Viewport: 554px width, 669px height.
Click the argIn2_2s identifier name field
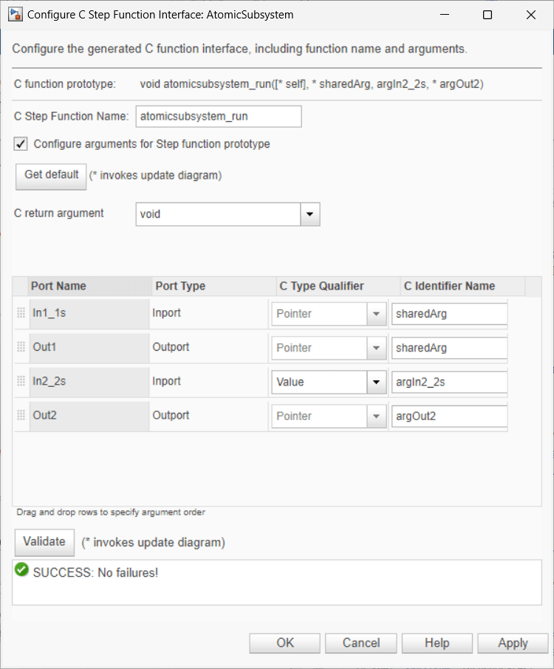coord(448,382)
